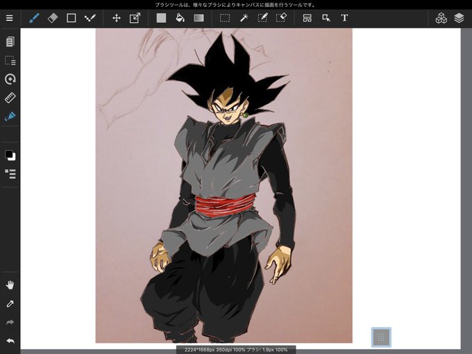Screen dimensions: 472x354
Task: Select the rectangle shape tool
Action: pyautogui.click(x=71, y=18)
